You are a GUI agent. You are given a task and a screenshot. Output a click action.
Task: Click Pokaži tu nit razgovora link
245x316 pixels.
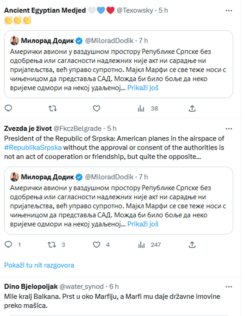pyautogui.click(x=39, y=265)
